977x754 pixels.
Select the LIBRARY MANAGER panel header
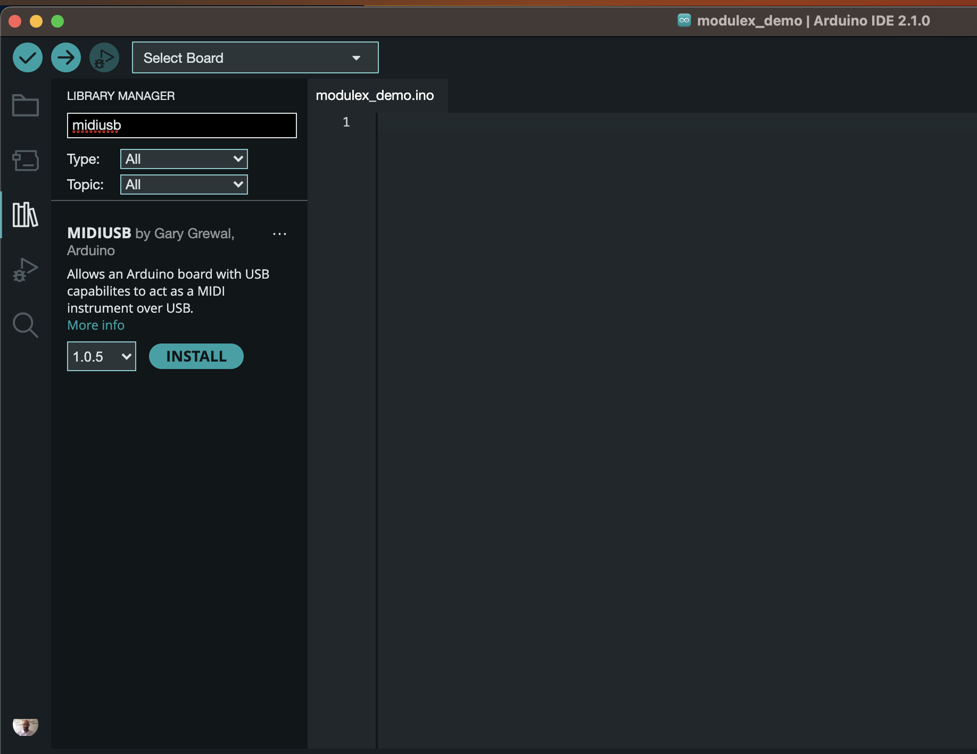coord(121,96)
